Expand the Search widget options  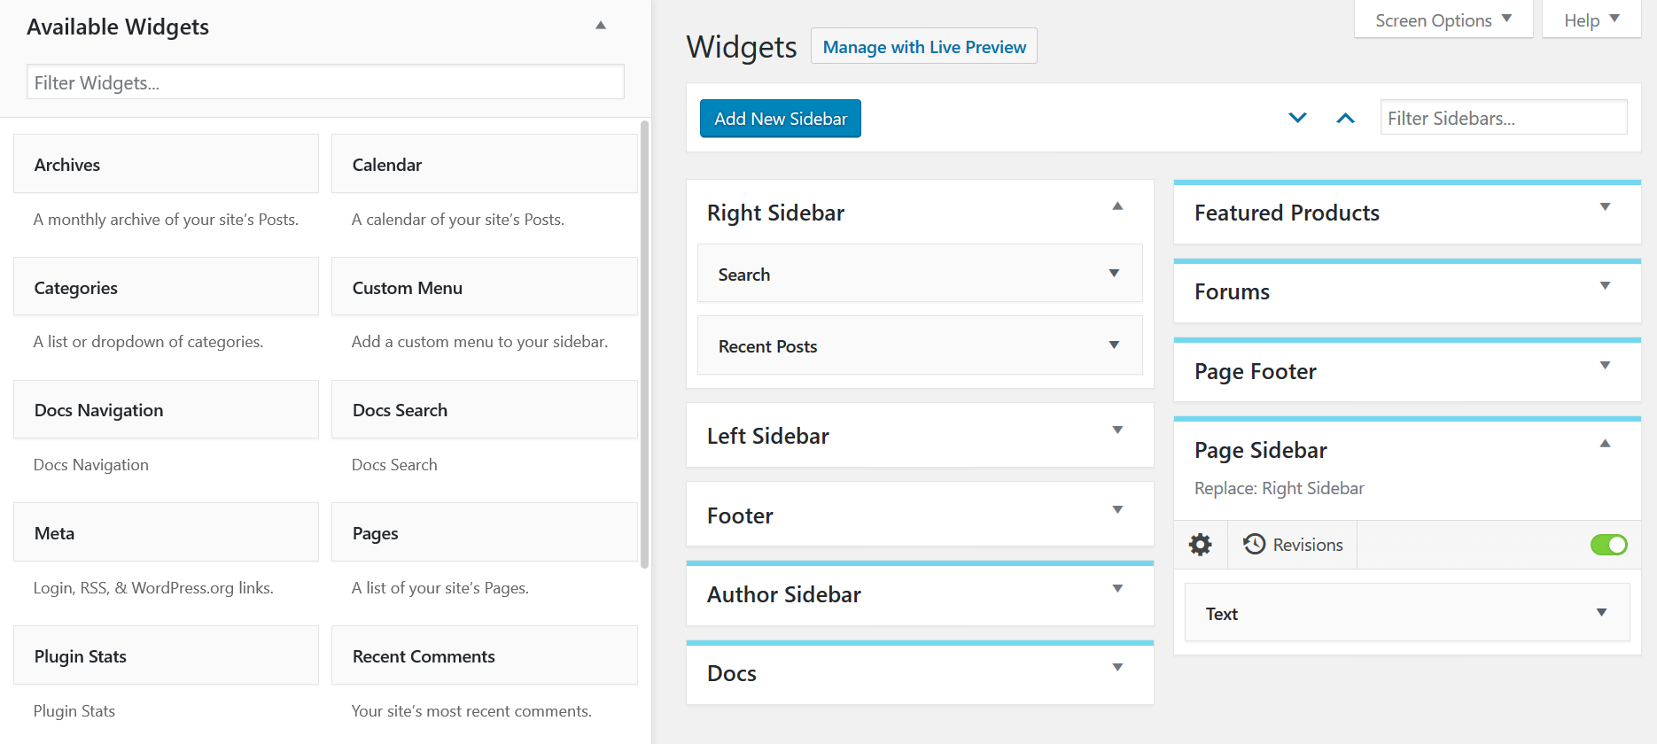click(x=1114, y=274)
